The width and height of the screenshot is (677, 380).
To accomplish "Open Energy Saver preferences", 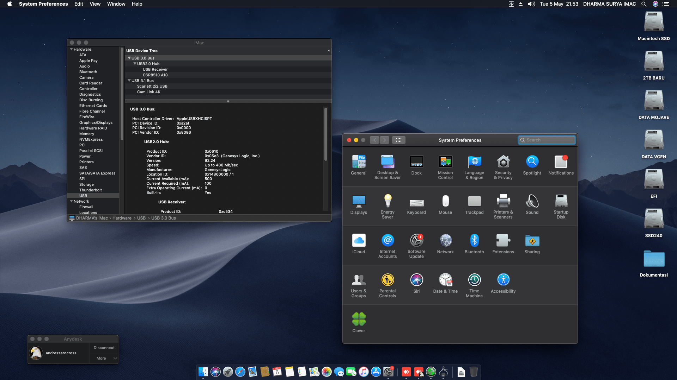I will click(388, 207).
